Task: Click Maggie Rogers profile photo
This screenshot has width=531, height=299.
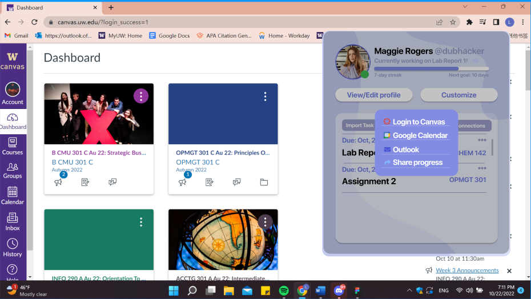Action: pos(352,62)
